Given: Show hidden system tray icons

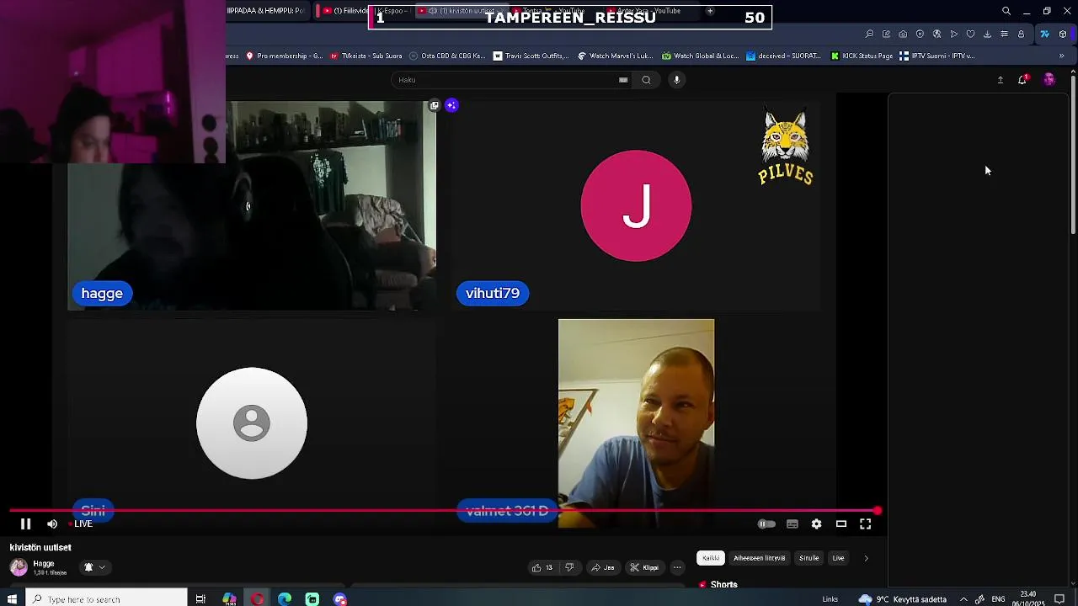Looking at the screenshot, I should (x=963, y=599).
